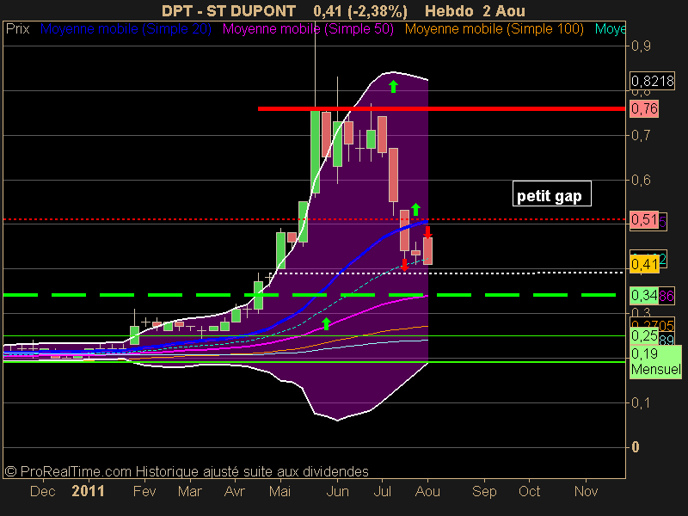688x516 pixels.
Task: Click the 'Dec' month label
Action: pyautogui.click(x=42, y=491)
